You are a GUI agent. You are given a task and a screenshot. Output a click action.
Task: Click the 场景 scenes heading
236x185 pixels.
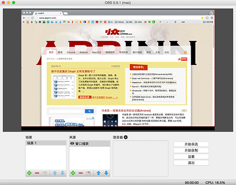[29, 137]
